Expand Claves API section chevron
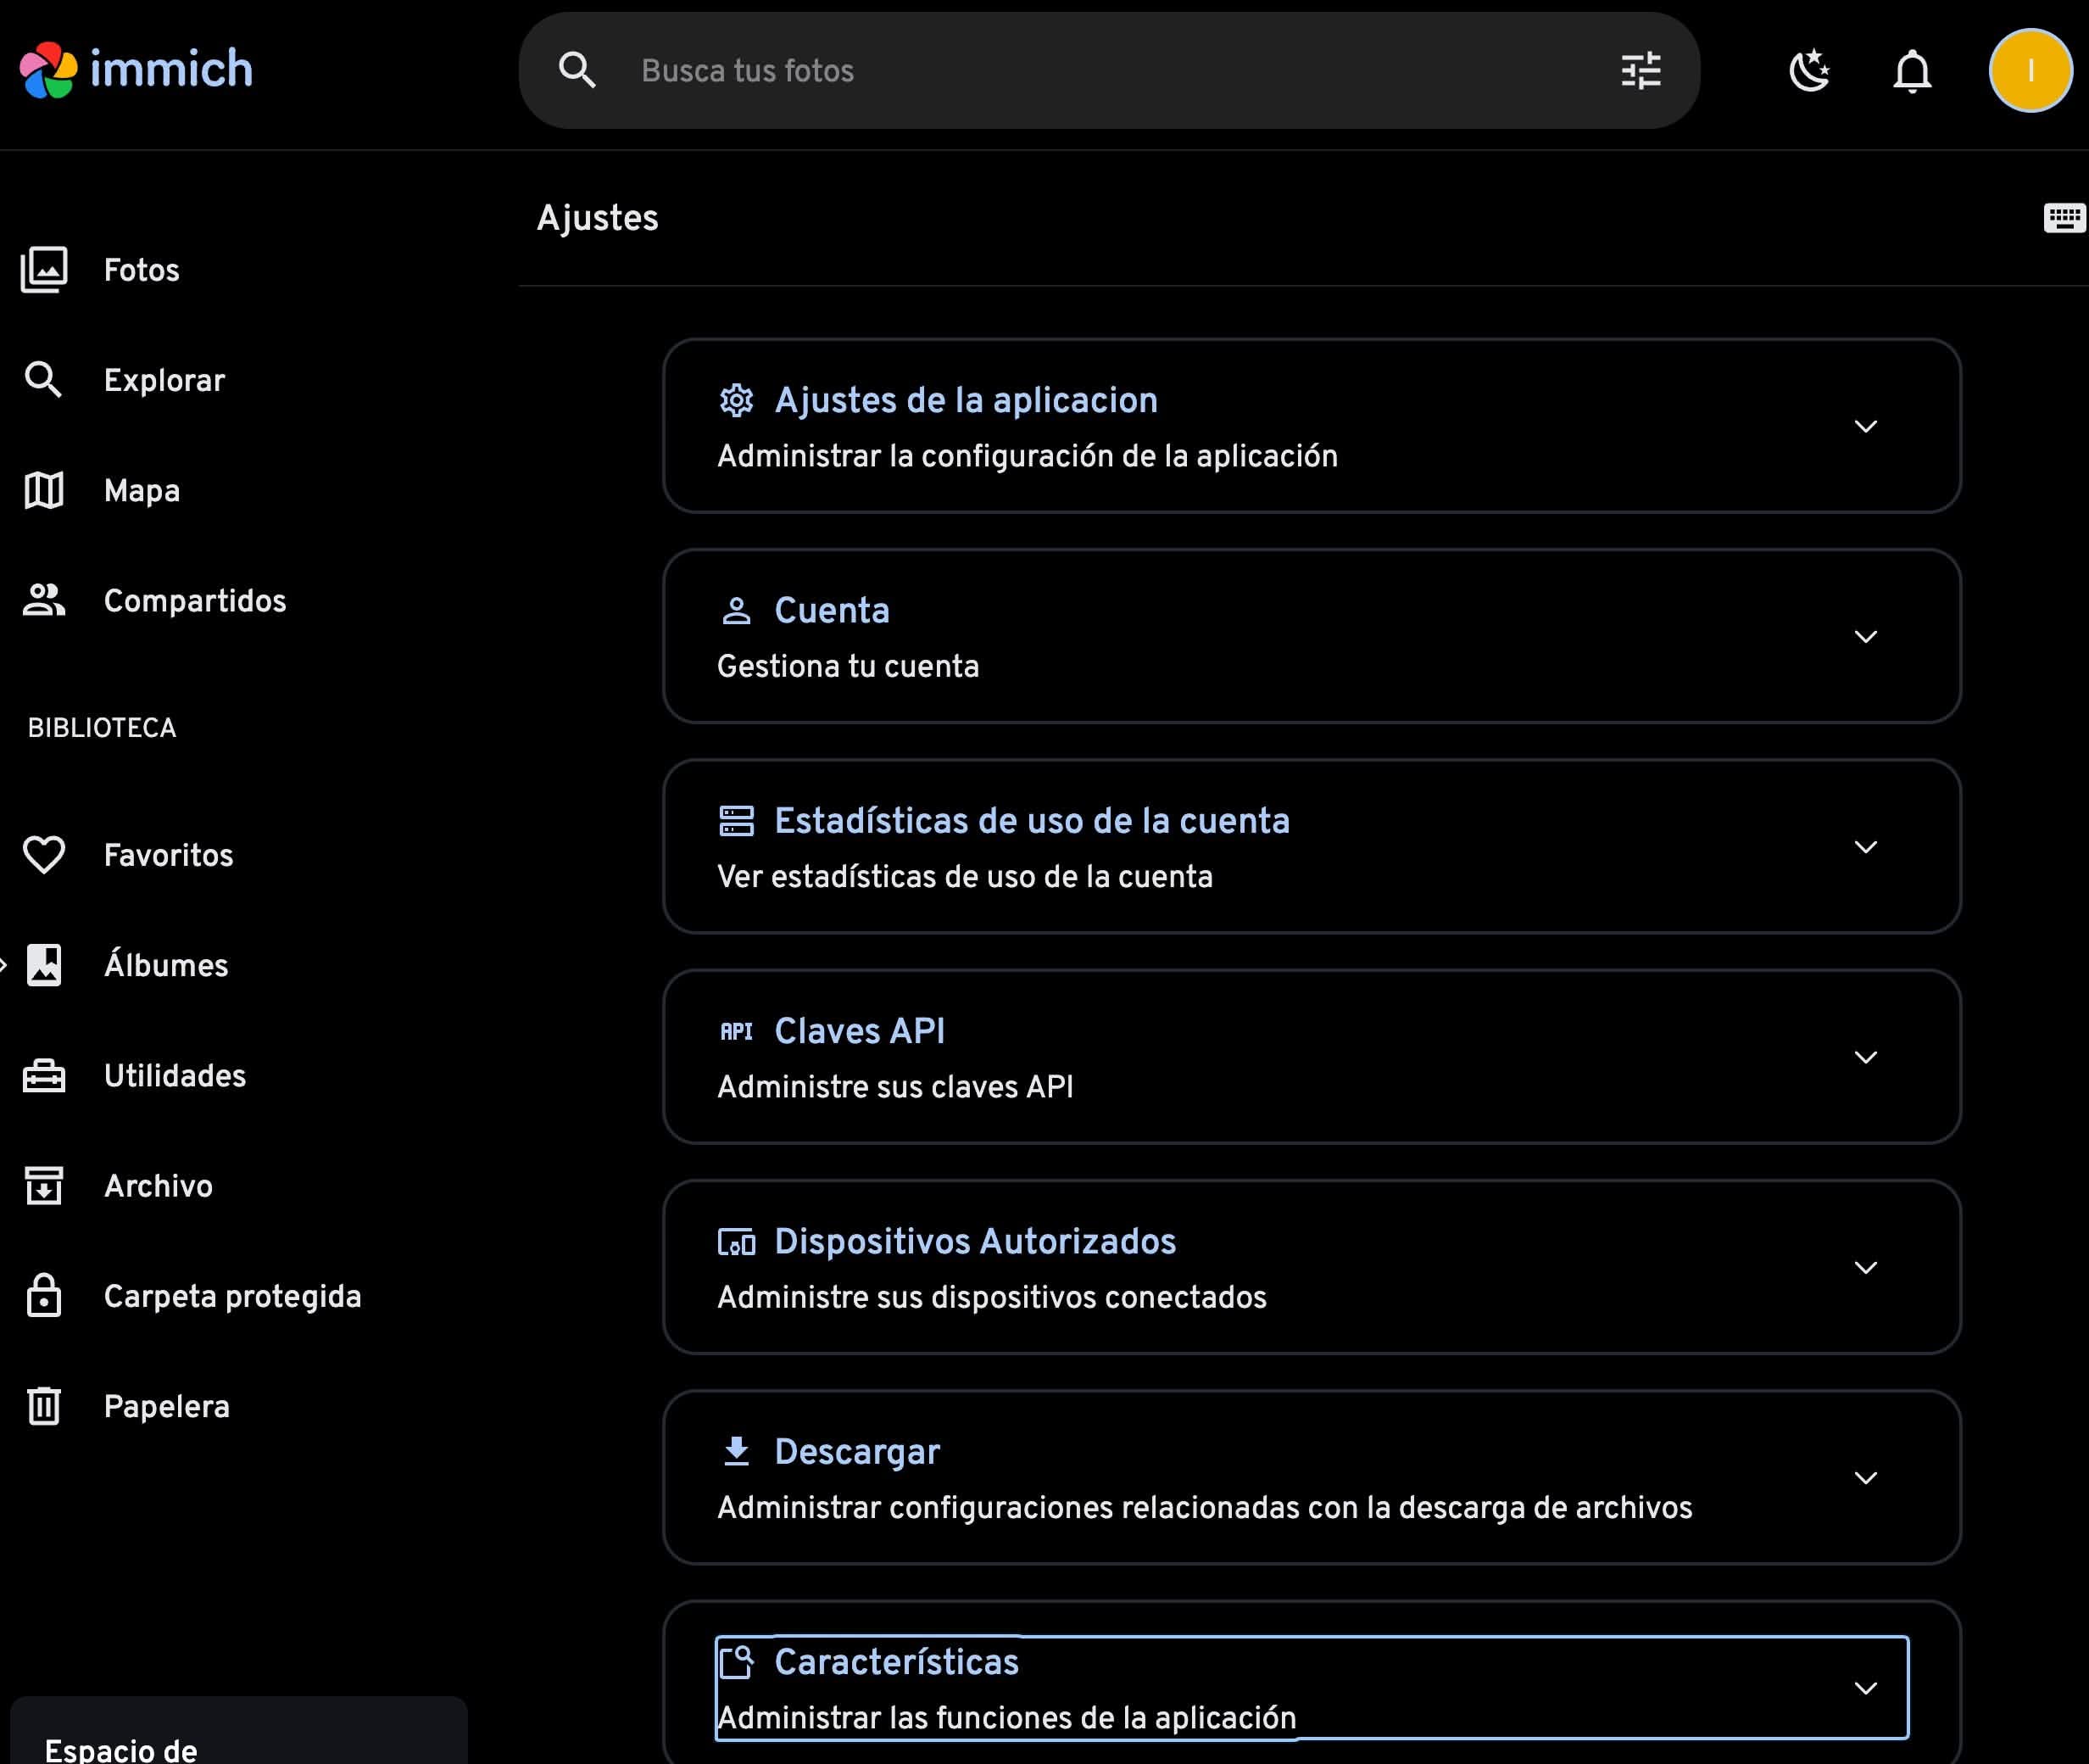The height and width of the screenshot is (1764, 2089). point(1864,1057)
